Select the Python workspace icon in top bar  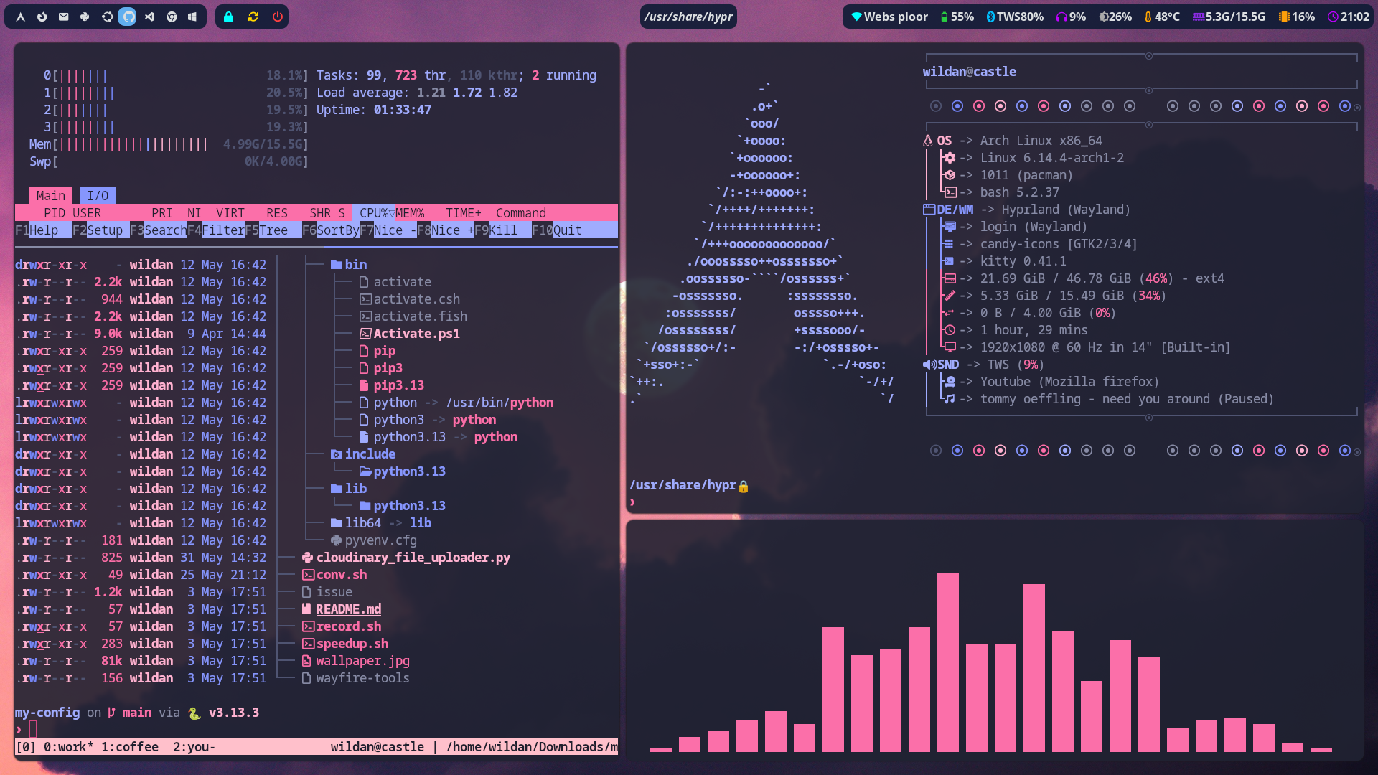[x=85, y=17]
